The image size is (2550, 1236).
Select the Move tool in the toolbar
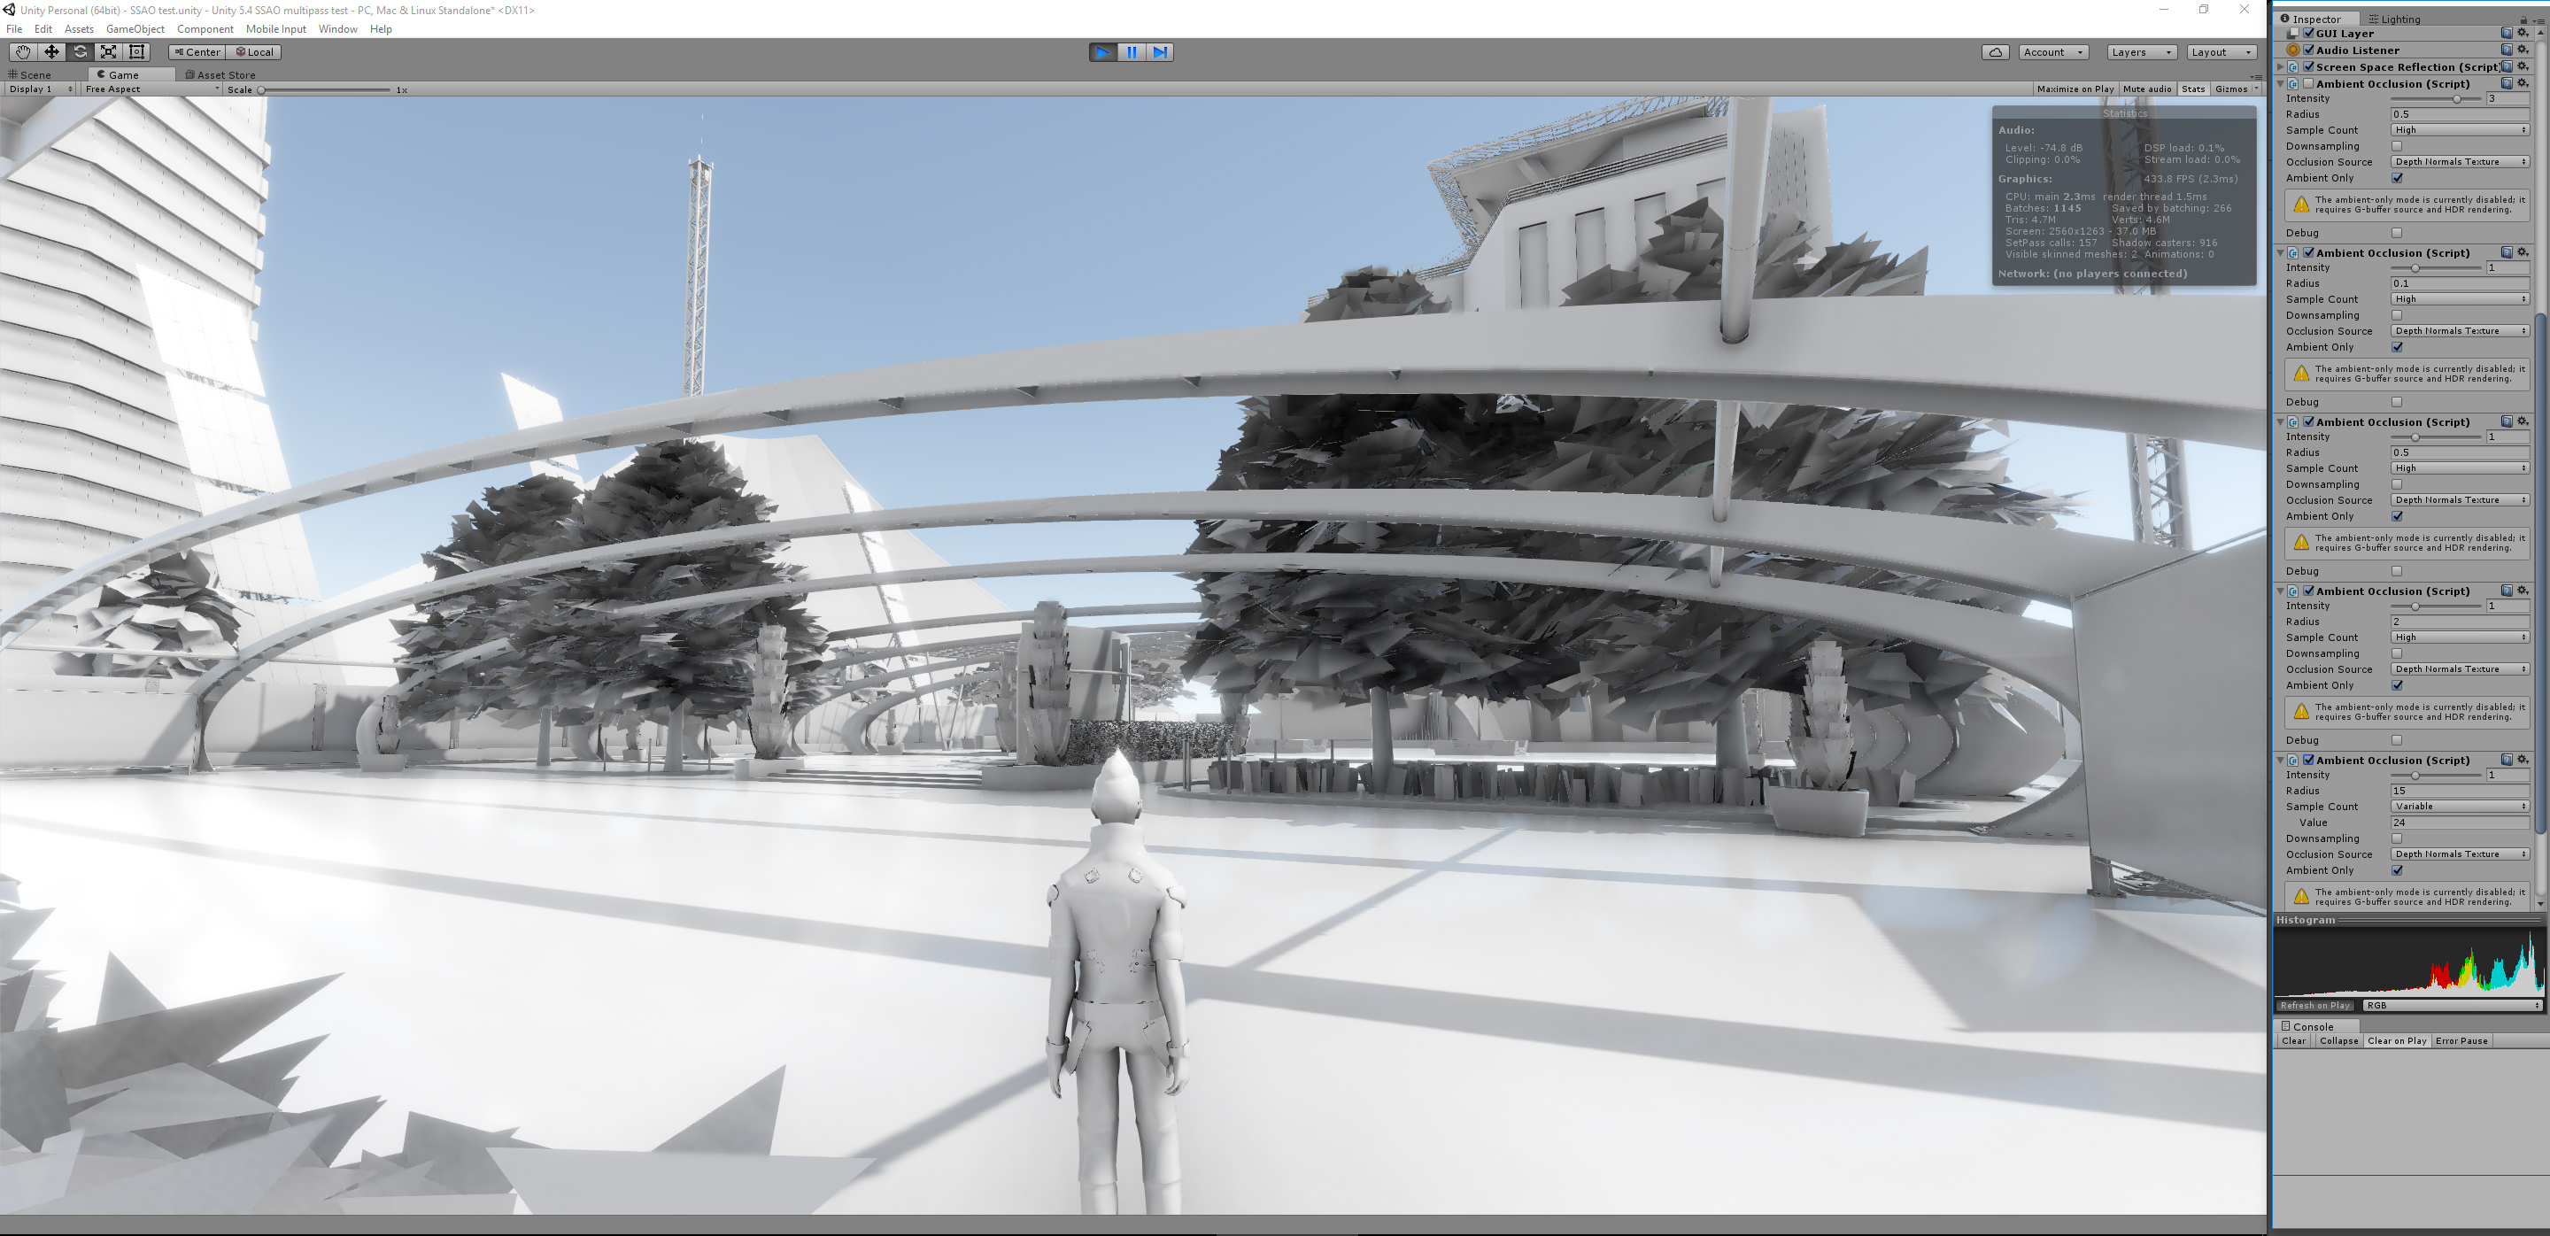tap(51, 51)
